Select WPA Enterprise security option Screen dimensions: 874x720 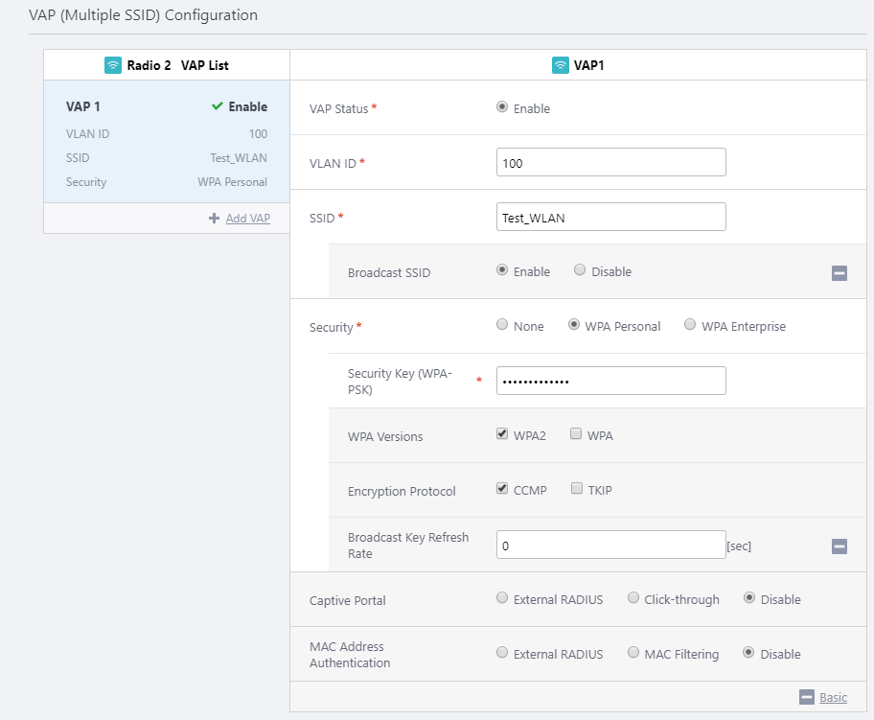(x=690, y=326)
